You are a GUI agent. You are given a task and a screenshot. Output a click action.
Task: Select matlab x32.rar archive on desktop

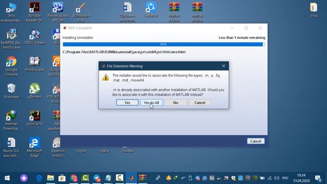point(174,12)
